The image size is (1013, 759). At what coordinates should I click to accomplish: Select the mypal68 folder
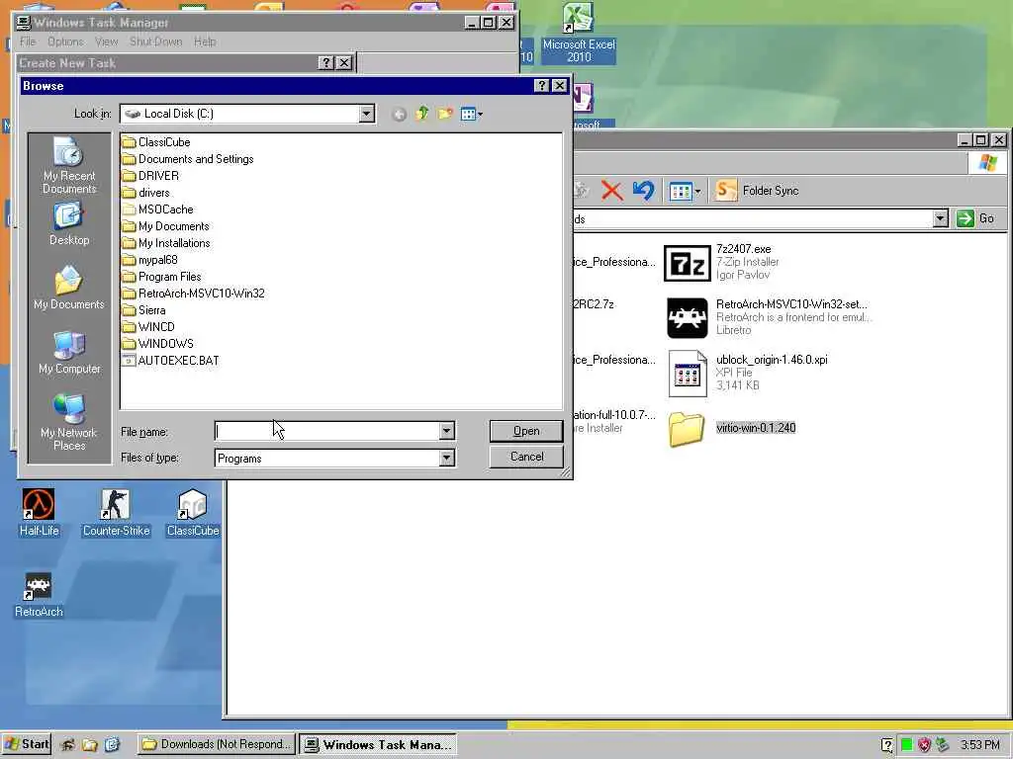tap(150, 260)
